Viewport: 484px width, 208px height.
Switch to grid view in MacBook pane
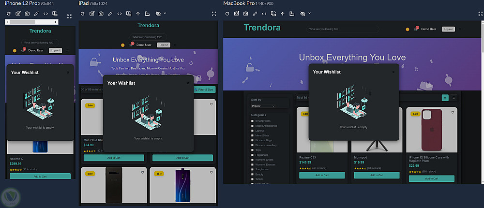coord(445,98)
